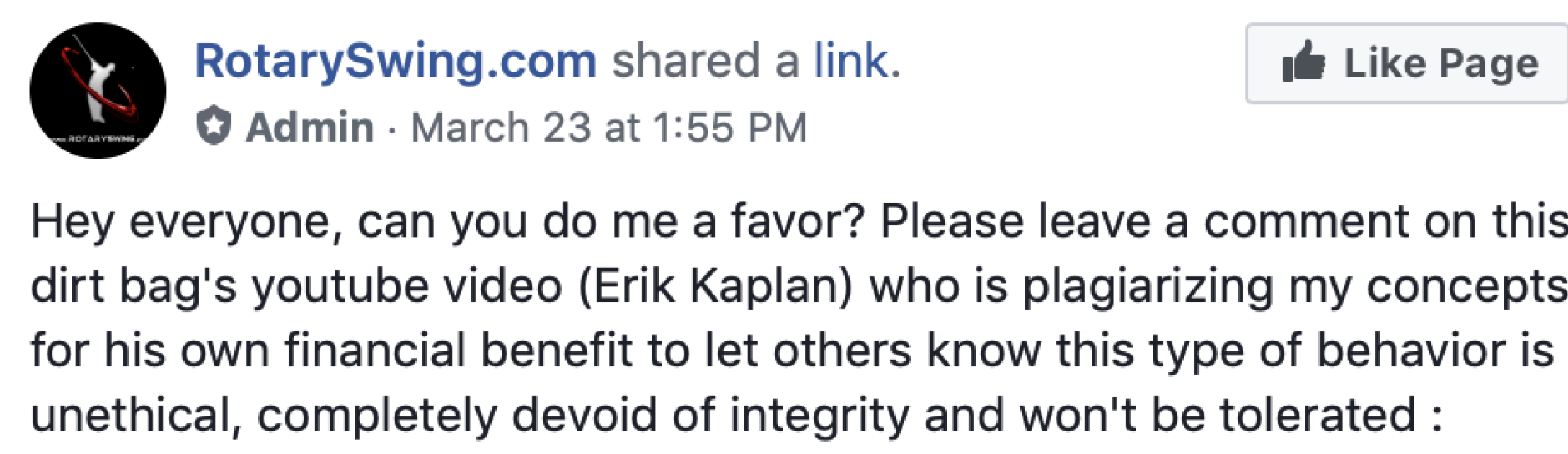This screenshot has height=454, width=1568.
Task: Click the word 'Page' on the Like button
Action: tap(1489, 65)
